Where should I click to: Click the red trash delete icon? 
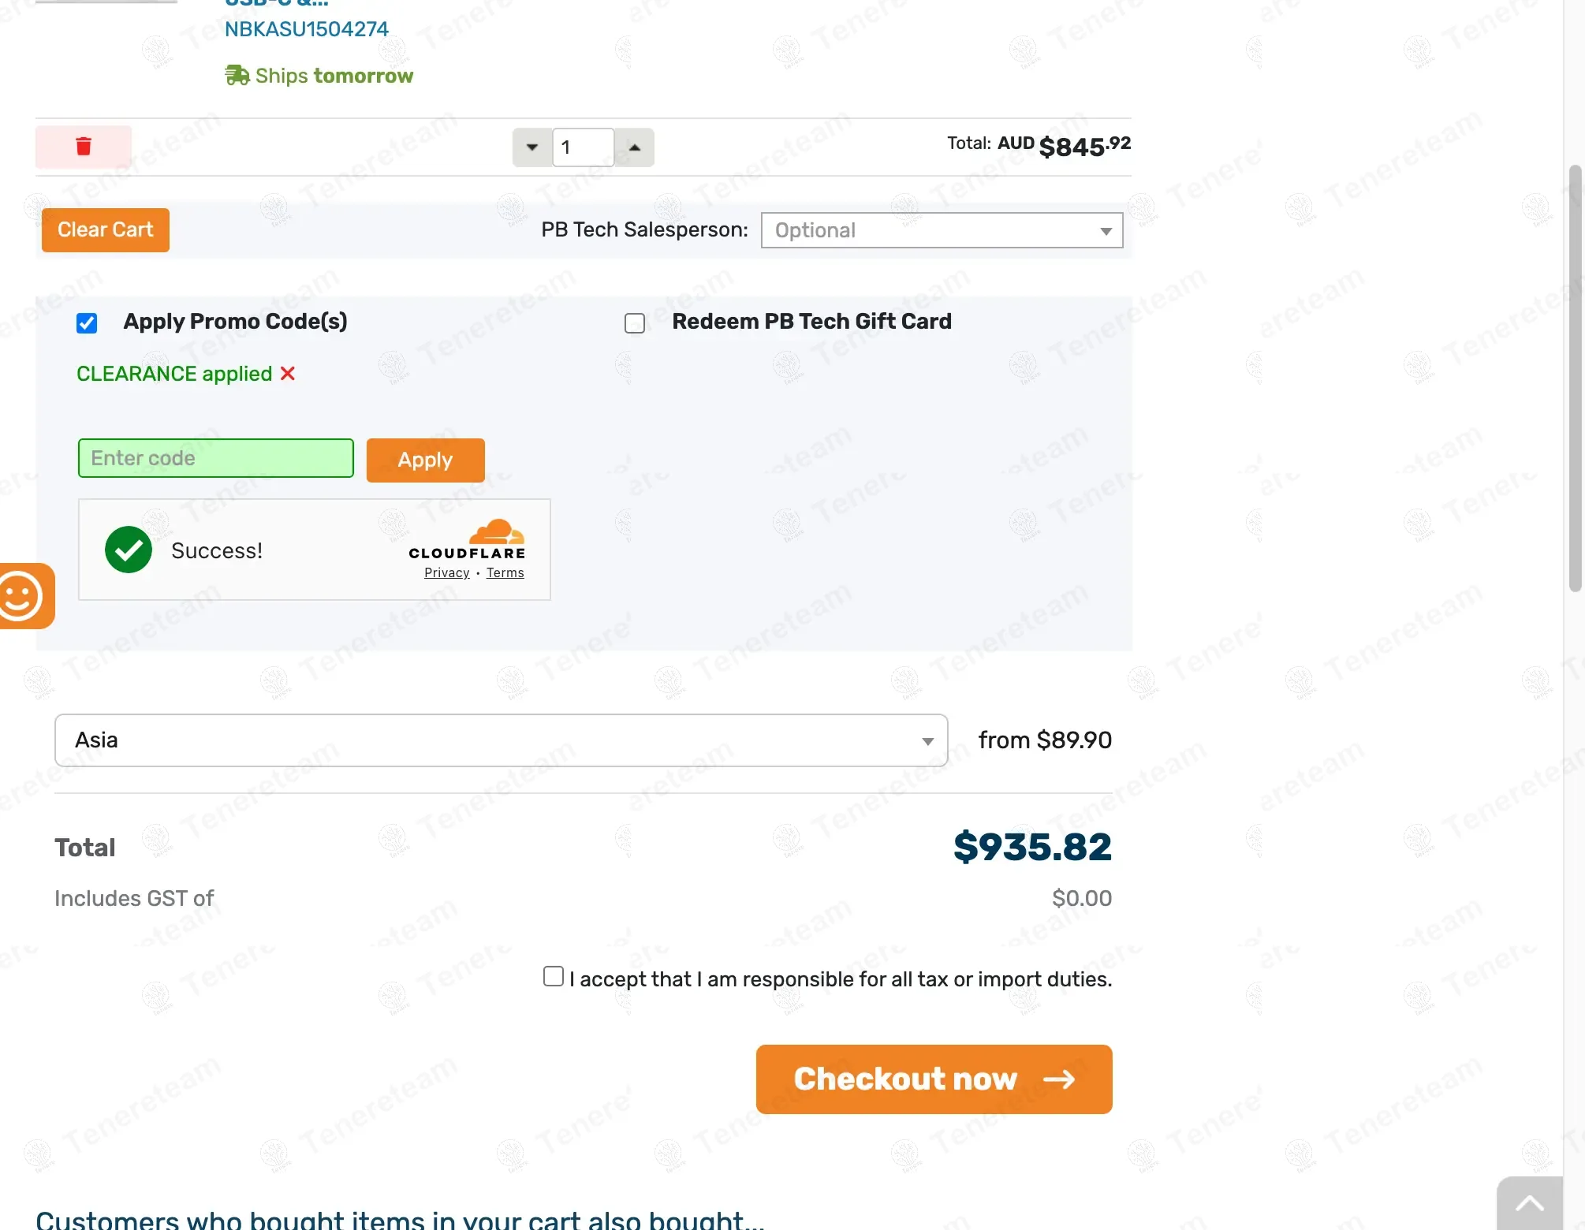84,147
